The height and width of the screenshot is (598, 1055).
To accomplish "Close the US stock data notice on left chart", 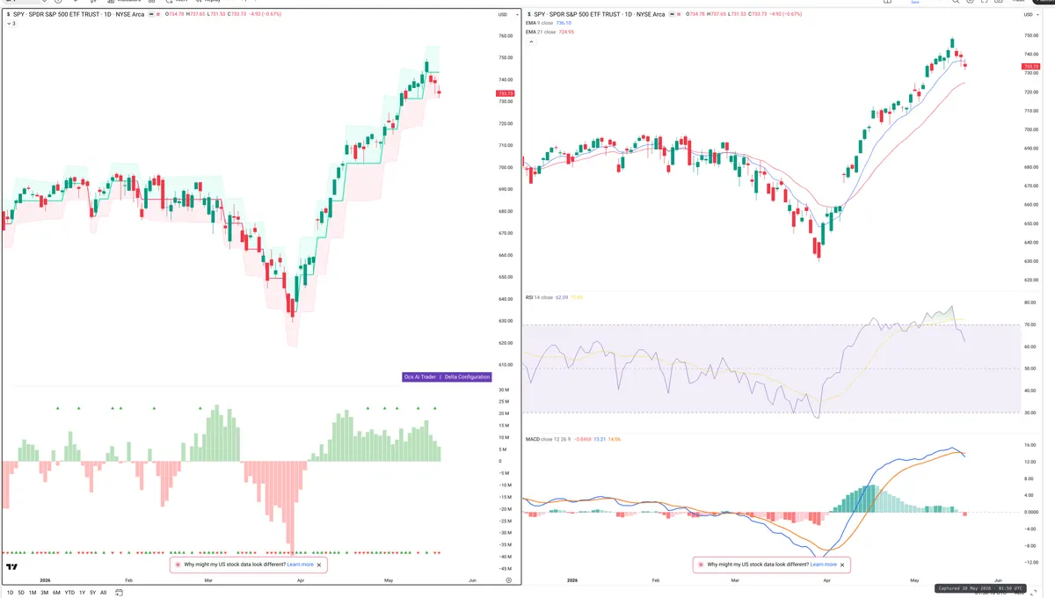I will [x=319, y=565].
